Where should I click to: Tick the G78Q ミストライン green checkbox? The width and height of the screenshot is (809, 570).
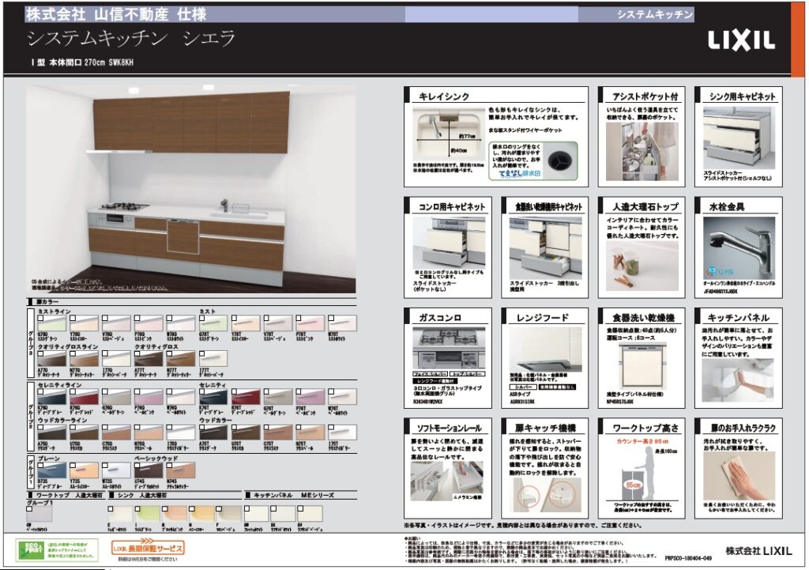[x=40, y=319]
